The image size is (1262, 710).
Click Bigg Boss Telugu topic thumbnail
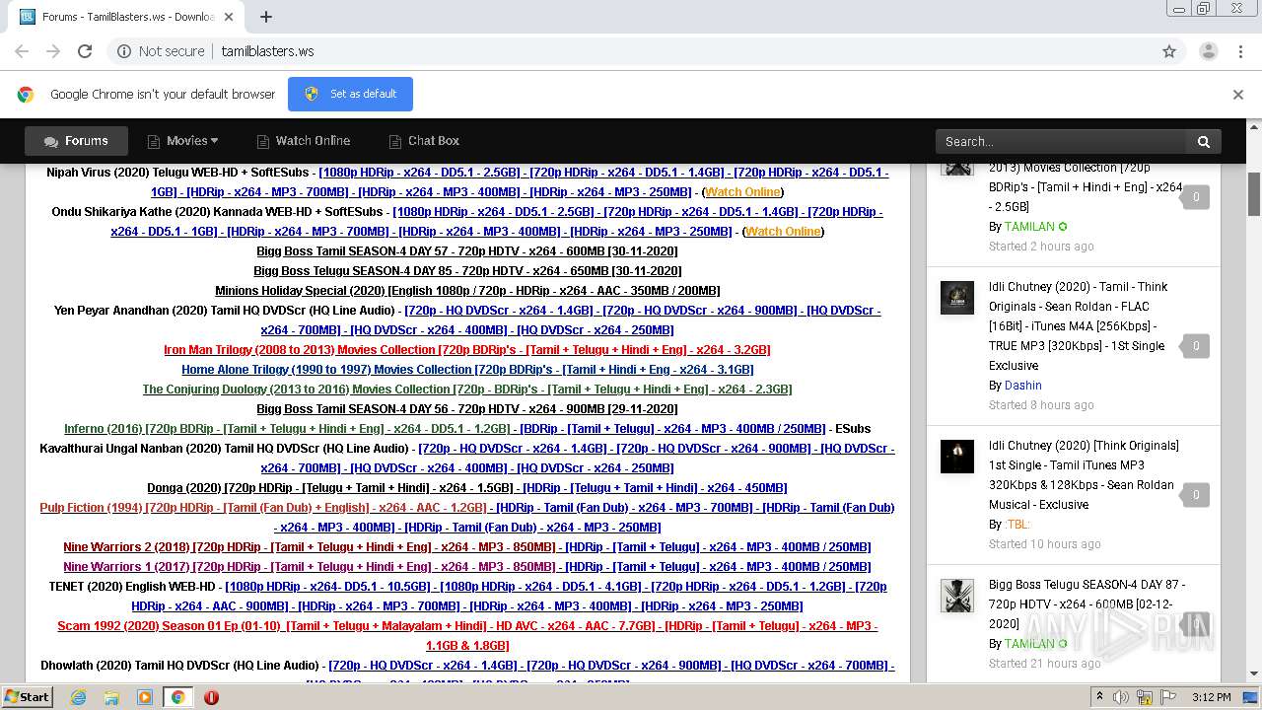point(956,596)
